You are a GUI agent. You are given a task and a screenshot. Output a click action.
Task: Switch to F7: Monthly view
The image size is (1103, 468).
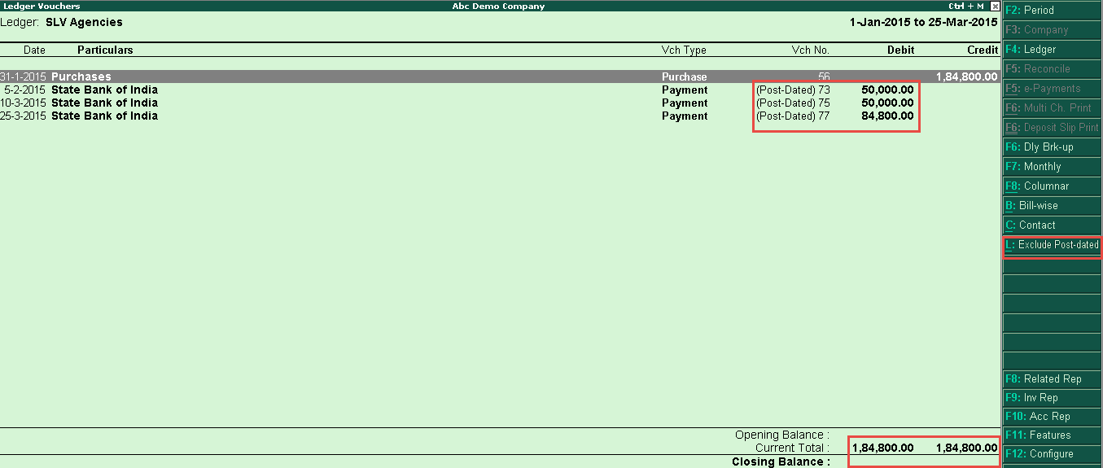[1053, 167]
